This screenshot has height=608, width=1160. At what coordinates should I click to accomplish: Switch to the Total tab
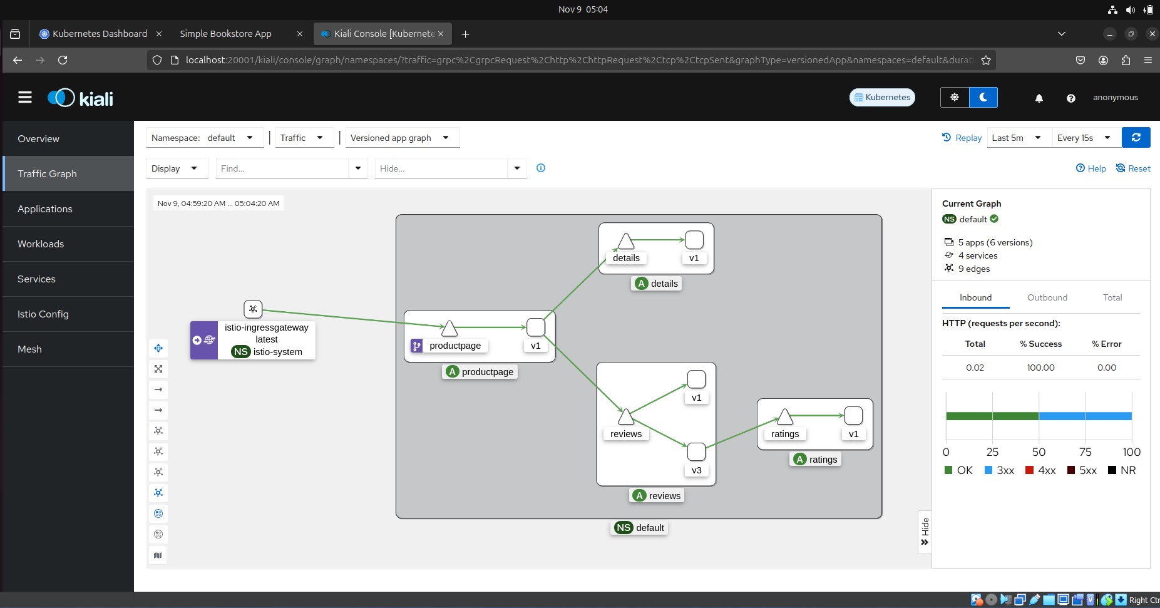click(1112, 297)
